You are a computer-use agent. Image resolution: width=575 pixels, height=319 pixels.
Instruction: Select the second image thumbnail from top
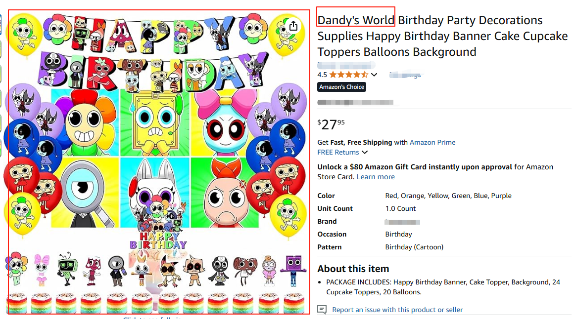(x=1, y=48)
